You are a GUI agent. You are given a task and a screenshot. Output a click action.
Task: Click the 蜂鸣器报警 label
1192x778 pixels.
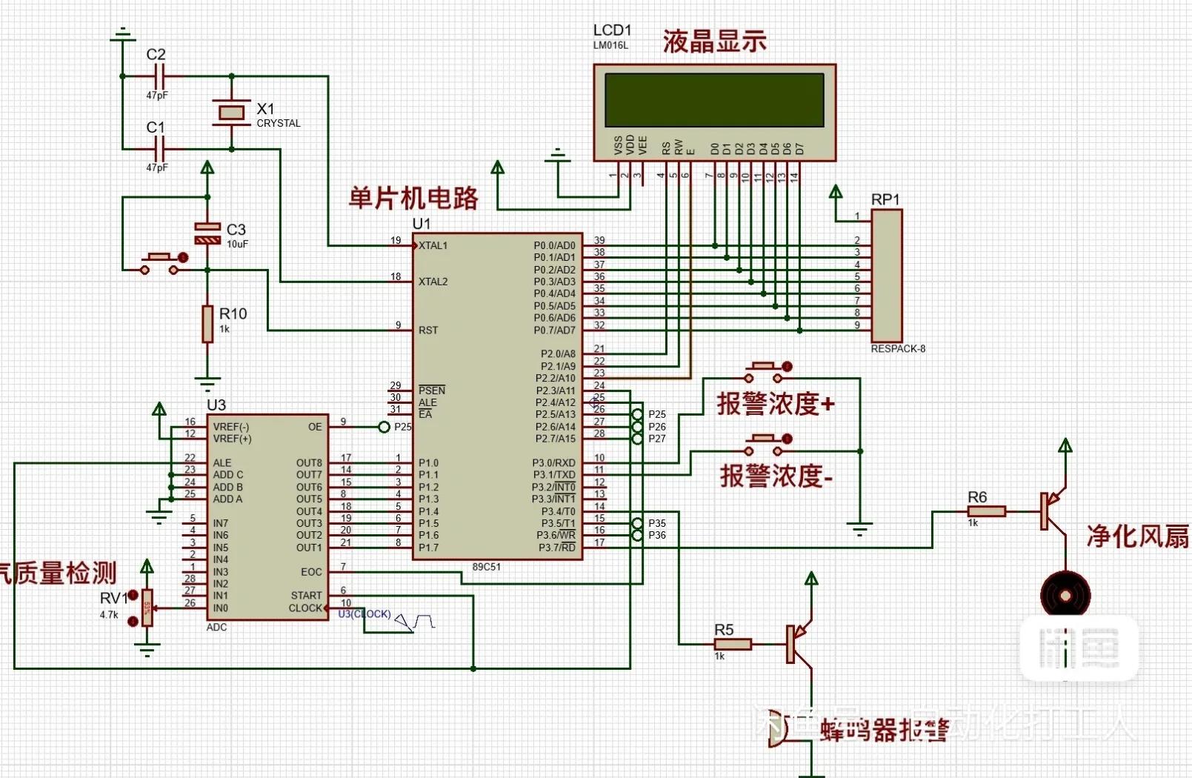[884, 729]
